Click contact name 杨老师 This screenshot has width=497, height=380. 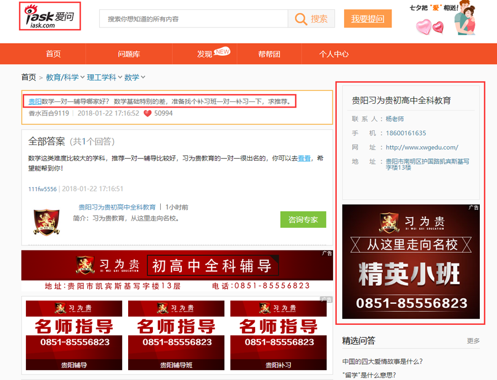(x=395, y=119)
